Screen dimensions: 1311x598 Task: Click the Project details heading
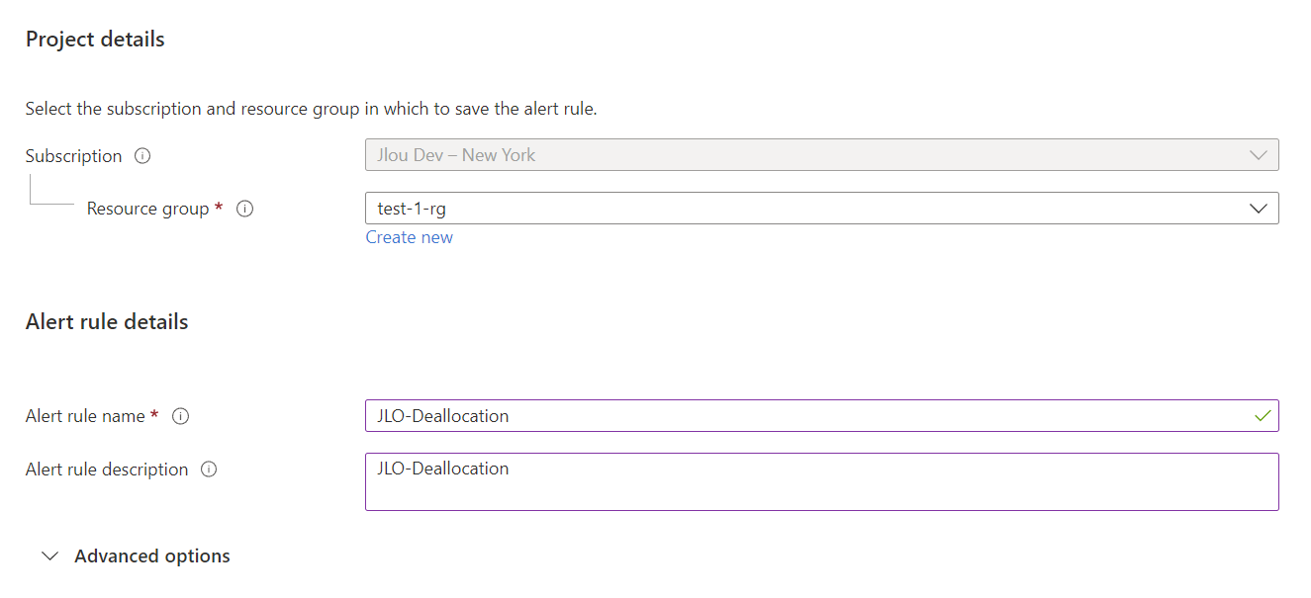pyautogui.click(x=95, y=40)
